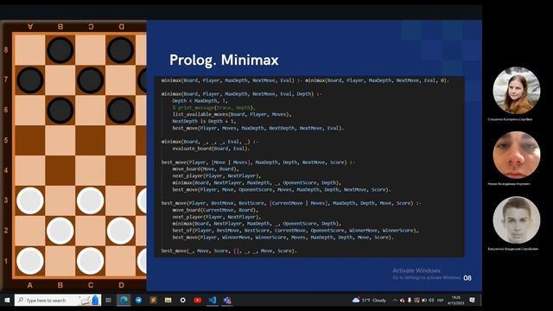The height and width of the screenshot is (311, 553).
Task: Switch to Microsoft Edge in the taskbar
Action: coord(124,300)
